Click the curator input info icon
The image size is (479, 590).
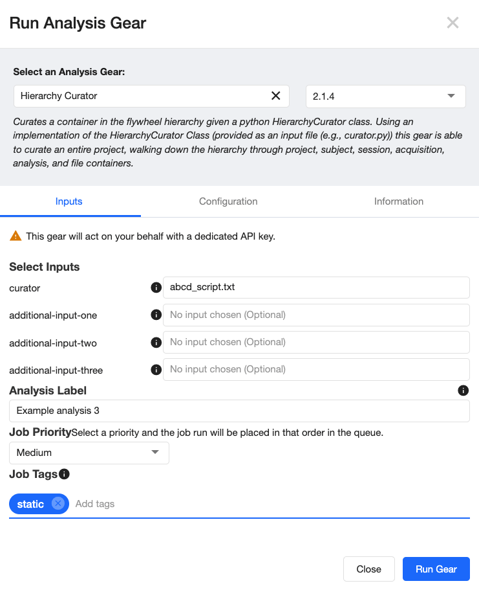[x=156, y=288]
